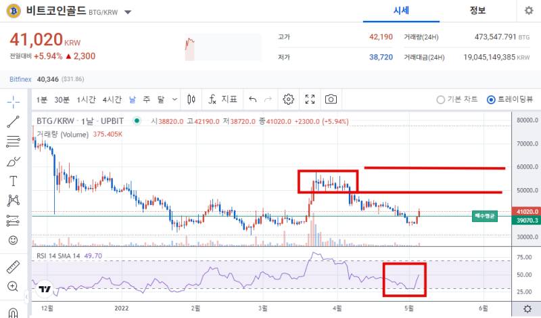The image size is (541, 318).
Task: Set interval to 날 (daily)
Action: pos(133,99)
